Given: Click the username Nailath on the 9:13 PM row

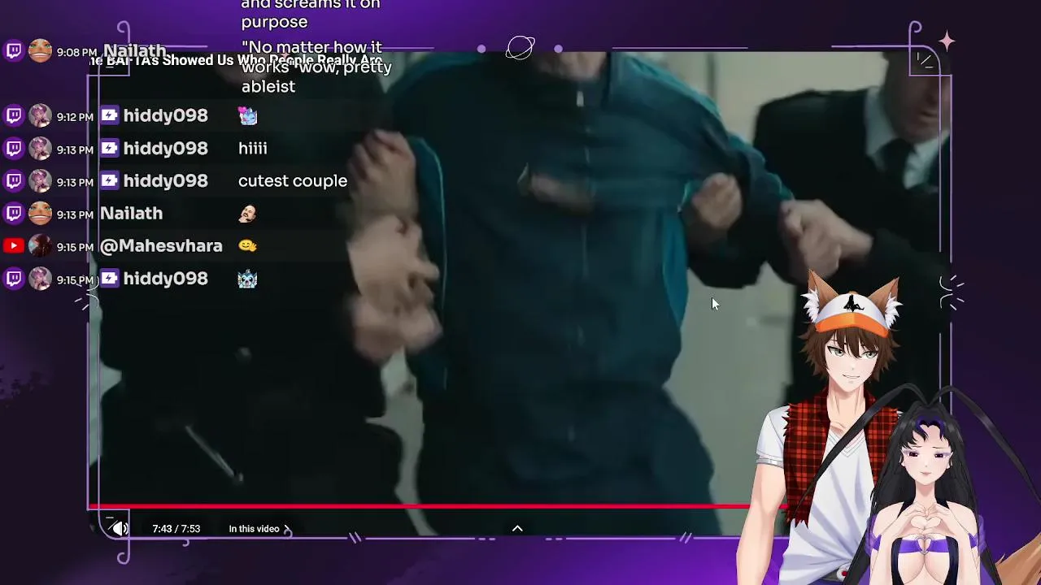Looking at the screenshot, I should pyautogui.click(x=132, y=213).
